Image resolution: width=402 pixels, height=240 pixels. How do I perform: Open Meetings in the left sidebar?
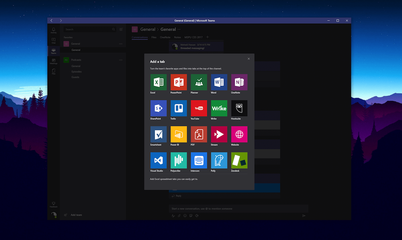pyautogui.click(x=53, y=61)
